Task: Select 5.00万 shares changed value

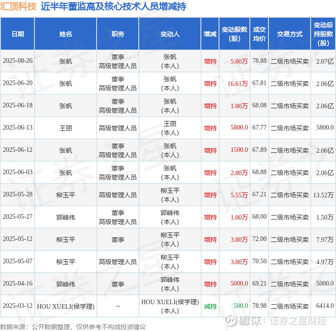Action: coord(239,61)
